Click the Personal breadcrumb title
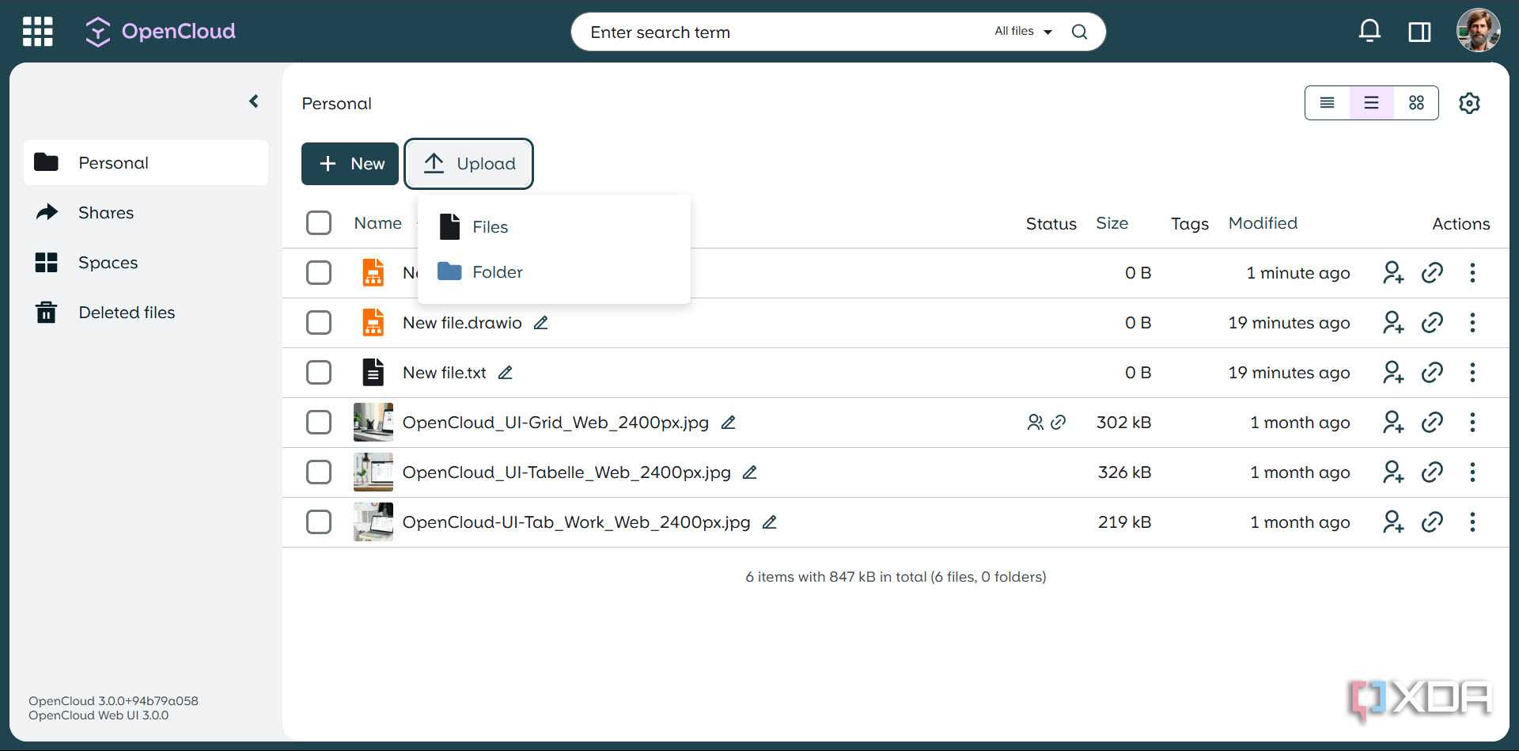Image resolution: width=1519 pixels, height=751 pixels. click(336, 104)
